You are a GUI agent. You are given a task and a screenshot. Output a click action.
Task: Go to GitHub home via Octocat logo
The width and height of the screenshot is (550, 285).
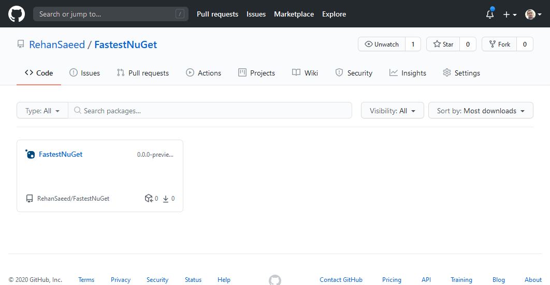click(17, 14)
